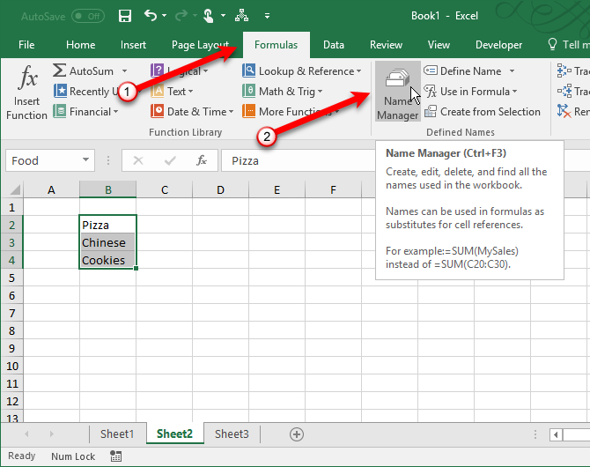Click the macro record status bar icon
Viewport: 590px width, 467px height.
point(115,456)
